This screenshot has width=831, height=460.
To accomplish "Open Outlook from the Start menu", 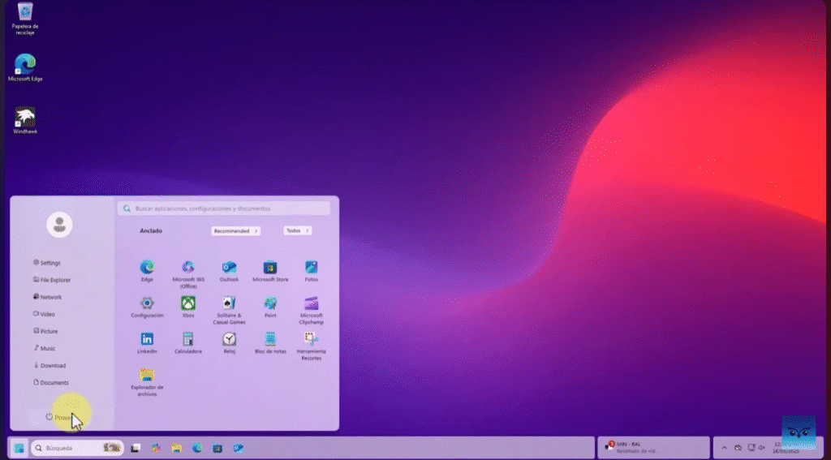I will click(x=229, y=268).
